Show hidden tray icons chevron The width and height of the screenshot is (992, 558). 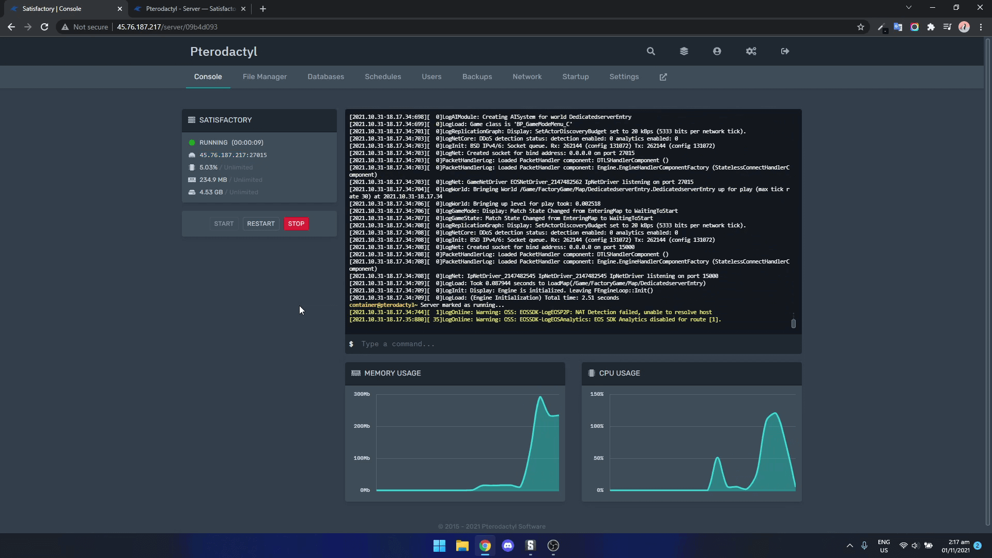(x=849, y=546)
